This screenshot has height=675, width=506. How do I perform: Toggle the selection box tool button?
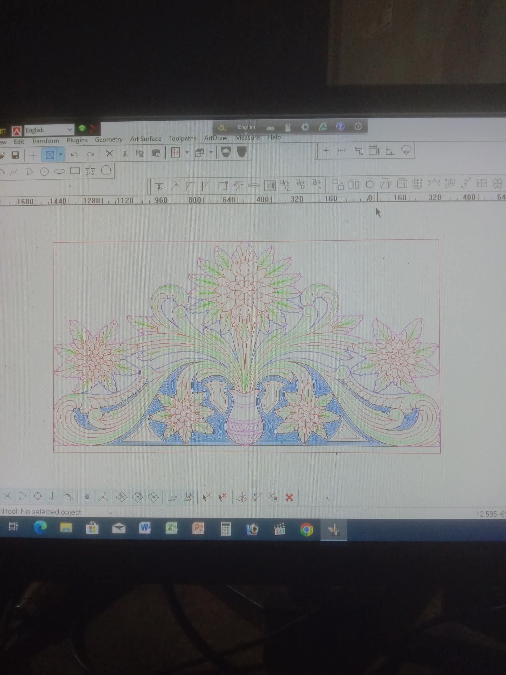click(50, 155)
